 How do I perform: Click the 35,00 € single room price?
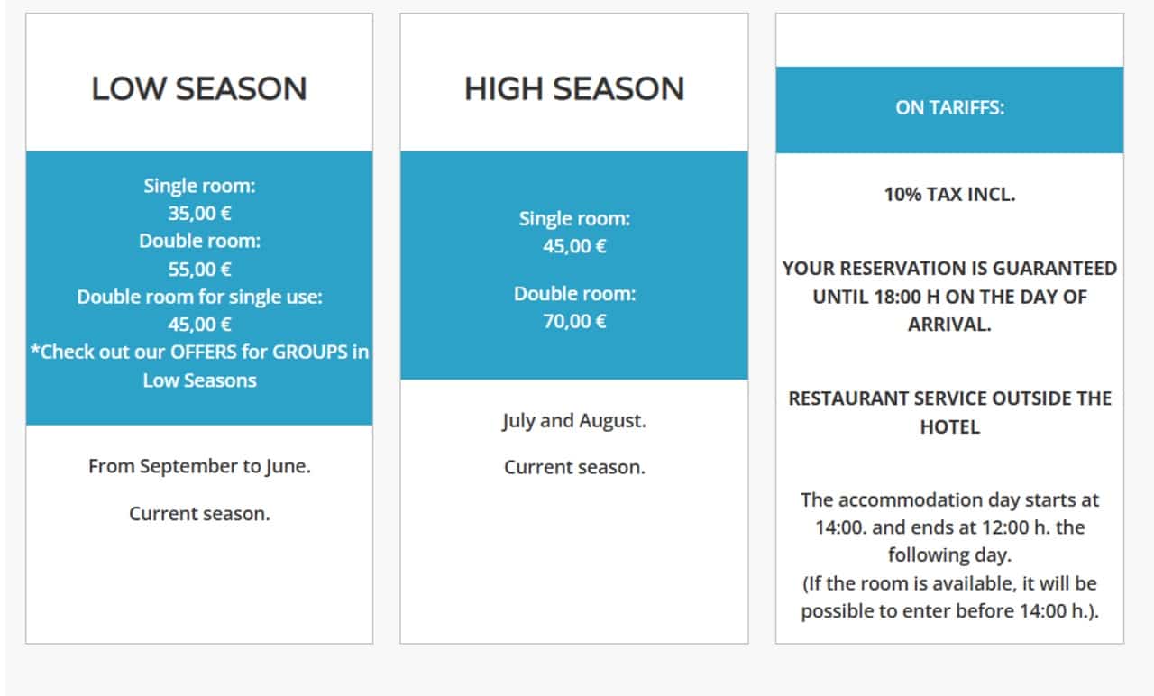point(199,214)
